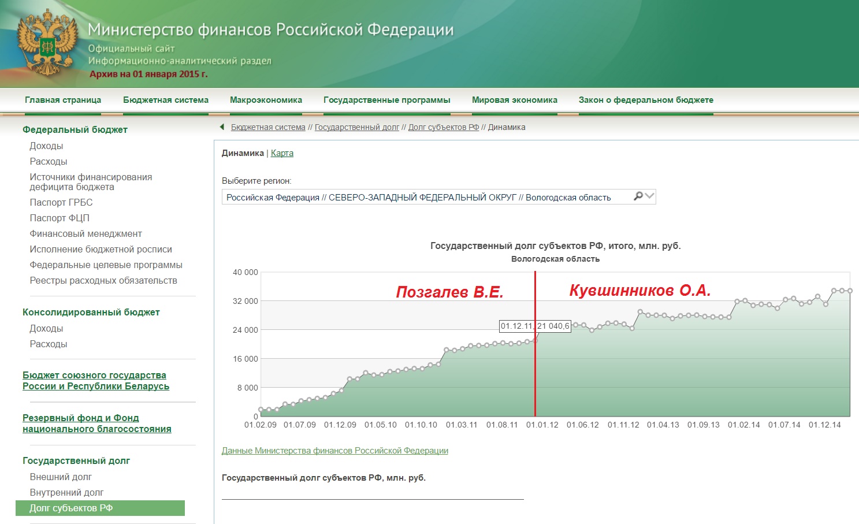Open the Главная страница menu item
This screenshot has width=859, height=524.
(63, 100)
